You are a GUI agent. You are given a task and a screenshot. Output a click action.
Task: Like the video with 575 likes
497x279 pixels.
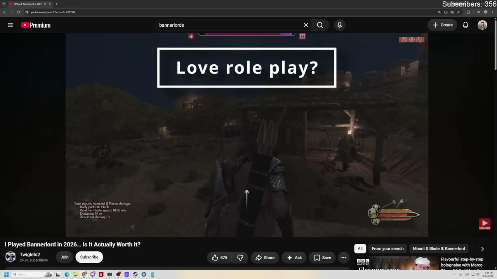[x=219, y=258]
